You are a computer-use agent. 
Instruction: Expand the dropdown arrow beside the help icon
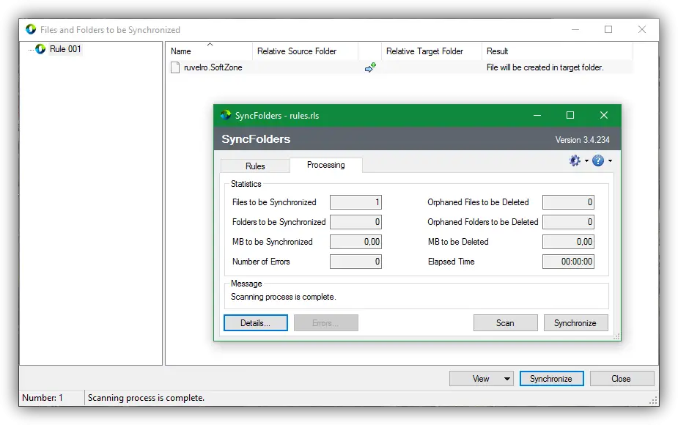tap(610, 160)
